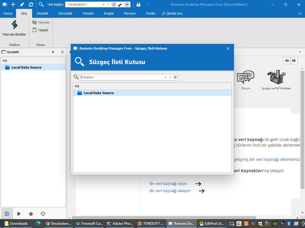
Task: Click the magnifier search icon in title bar
Action: 41,4
